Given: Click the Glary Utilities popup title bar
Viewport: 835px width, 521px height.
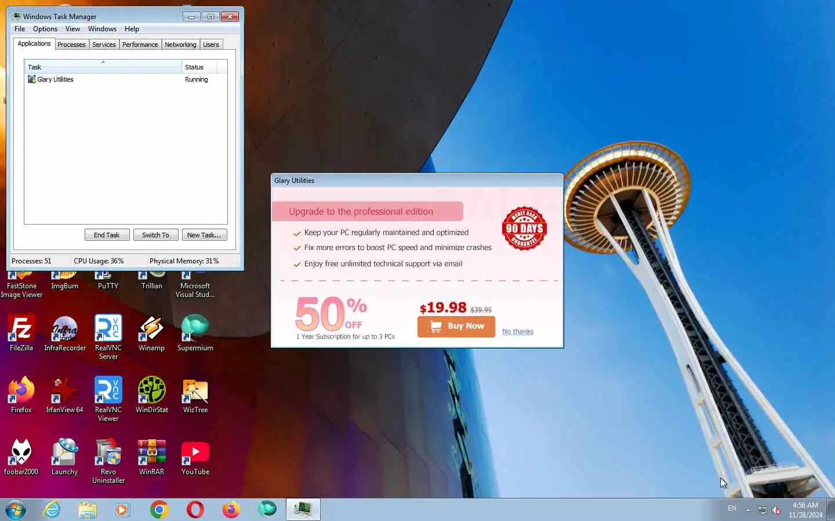Looking at the screenshot, I should (417, 181).
